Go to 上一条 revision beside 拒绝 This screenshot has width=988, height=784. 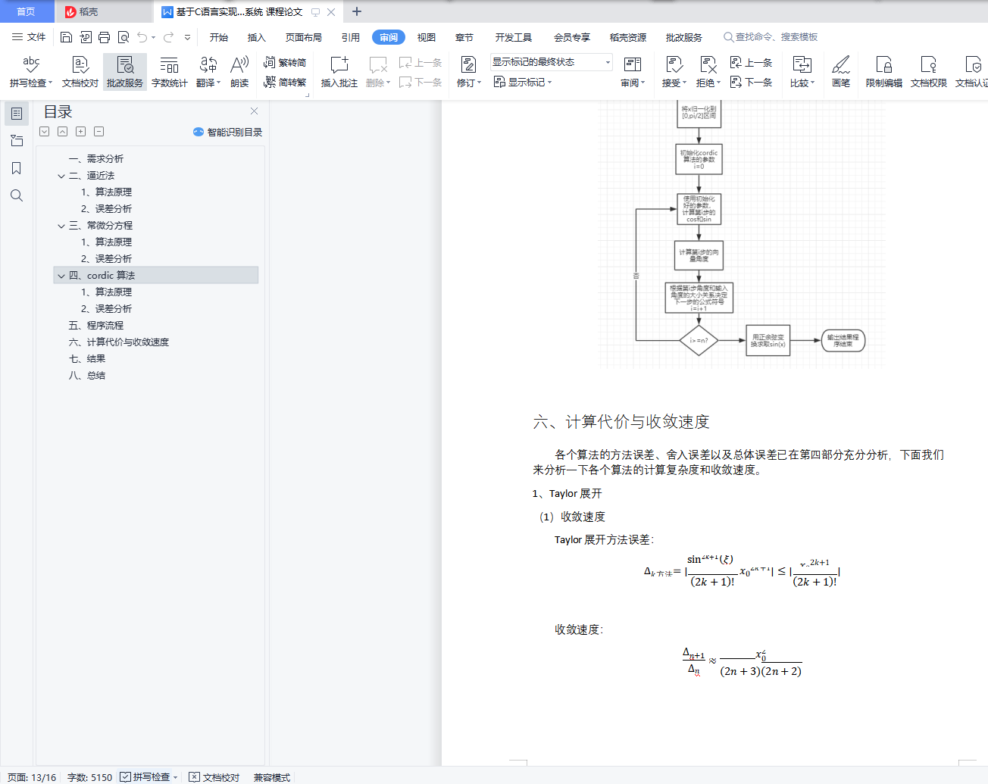751,62
